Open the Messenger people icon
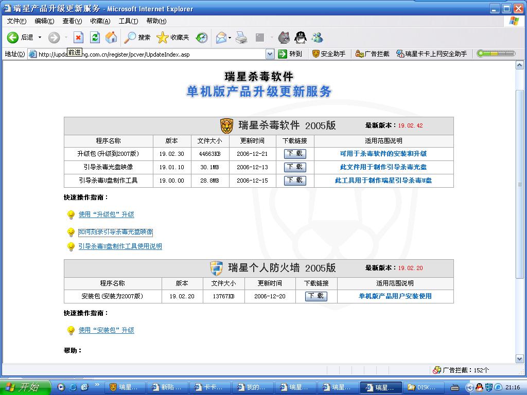The height and width of the screenshot is (395, 527). [317, 37]
